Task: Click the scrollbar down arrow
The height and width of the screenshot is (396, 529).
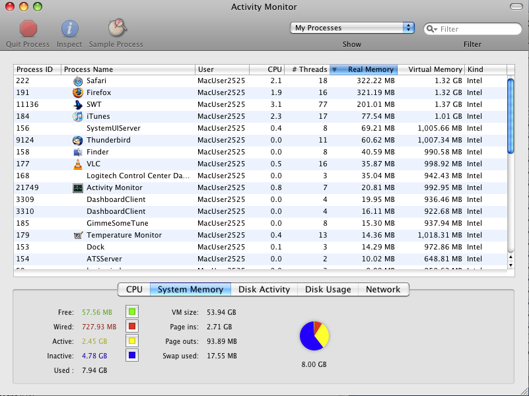Action: click(511, 265)
